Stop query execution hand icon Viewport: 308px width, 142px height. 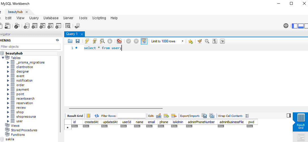[x=110, y=41]
